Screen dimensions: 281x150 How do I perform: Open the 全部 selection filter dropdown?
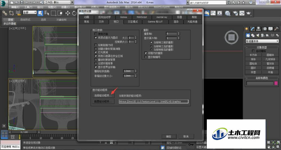(30, 12)
